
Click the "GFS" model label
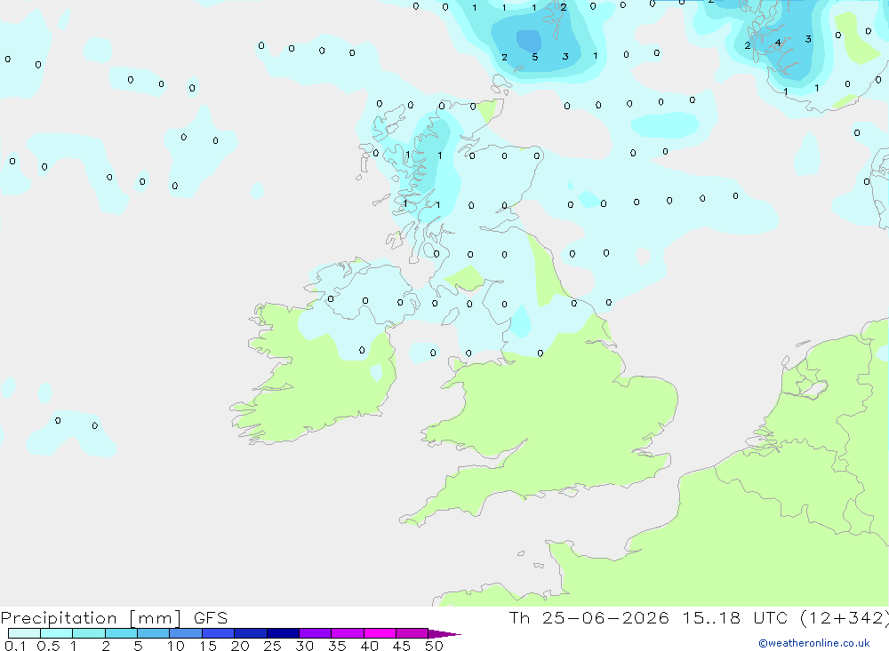coord(211,617)
